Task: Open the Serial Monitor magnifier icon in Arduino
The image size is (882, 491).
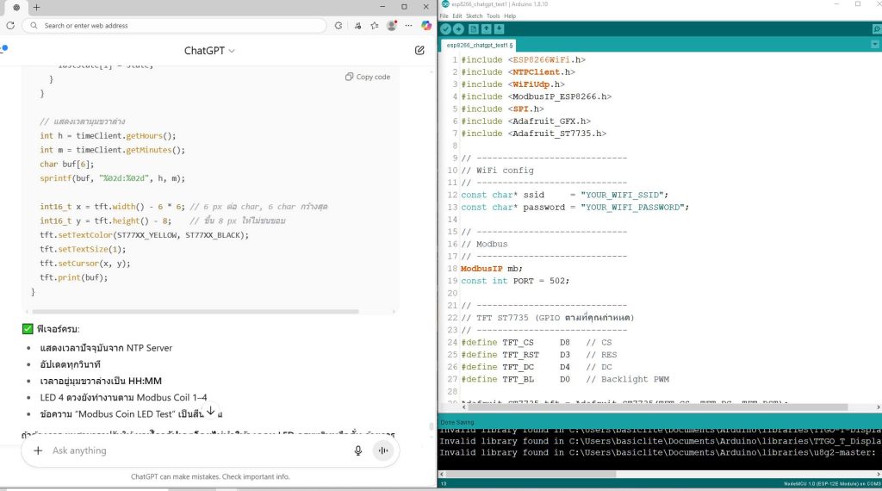Action: (x=876, y=29)
